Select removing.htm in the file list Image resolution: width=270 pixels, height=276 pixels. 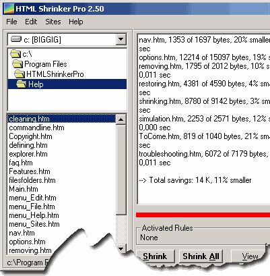click(30, 250)
